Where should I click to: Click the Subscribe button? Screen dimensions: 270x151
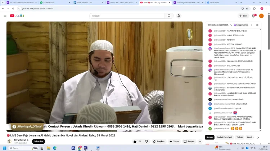tap(39, 141)
